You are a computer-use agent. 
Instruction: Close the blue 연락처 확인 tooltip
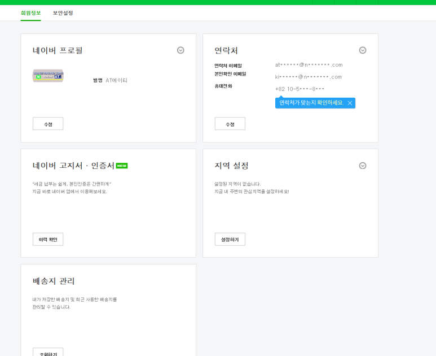click(350, 103)
